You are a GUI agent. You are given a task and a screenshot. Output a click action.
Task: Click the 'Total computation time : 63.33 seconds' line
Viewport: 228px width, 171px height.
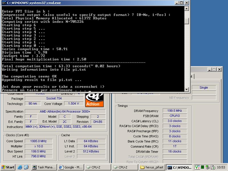click(61, 66)
